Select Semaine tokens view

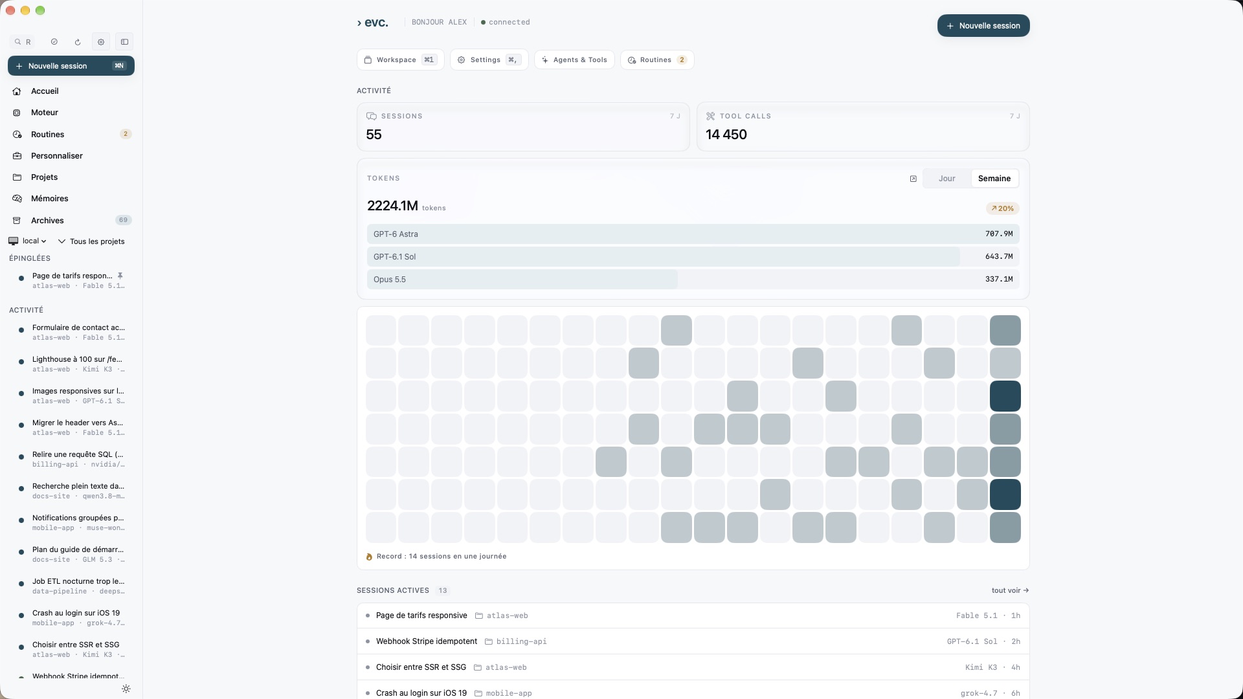click(994, 179)
